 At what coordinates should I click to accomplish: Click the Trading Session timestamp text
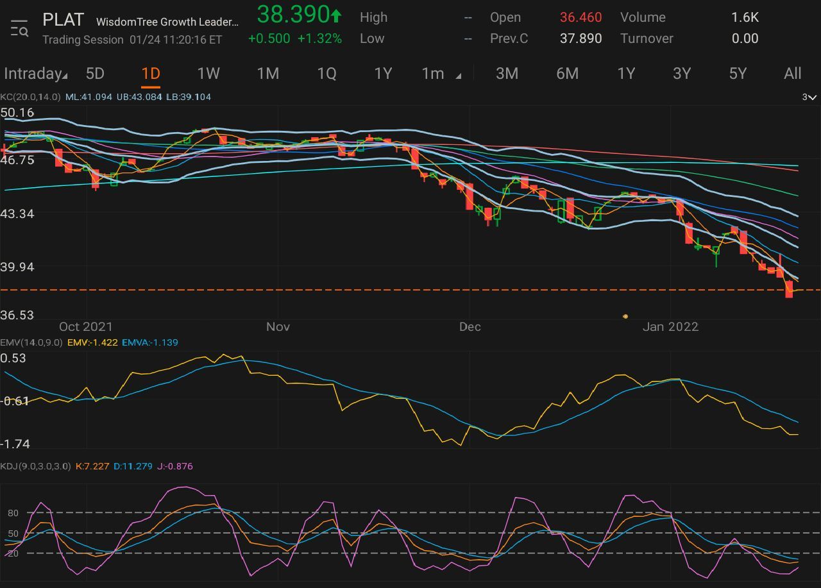(132, 39)
